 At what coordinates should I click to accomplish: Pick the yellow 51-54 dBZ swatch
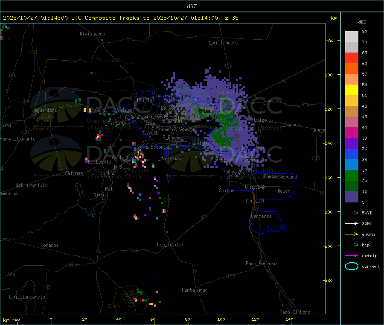pos(352,90)
